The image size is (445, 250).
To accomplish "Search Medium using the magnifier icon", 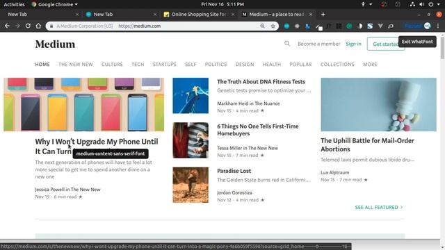I will 287,44.
